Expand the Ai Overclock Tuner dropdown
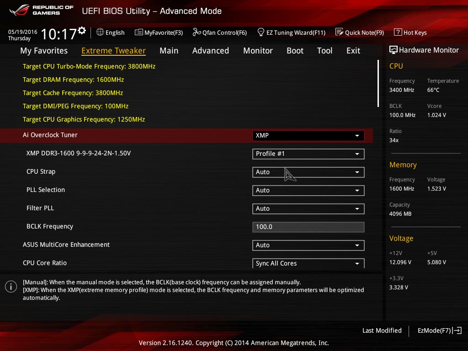The height and width of the screenshot is (351, 468). [x=308, y=136]
